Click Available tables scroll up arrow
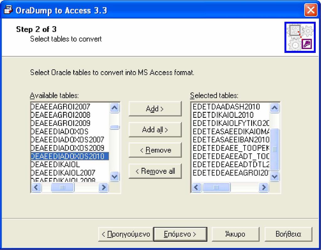 [114, 107]
